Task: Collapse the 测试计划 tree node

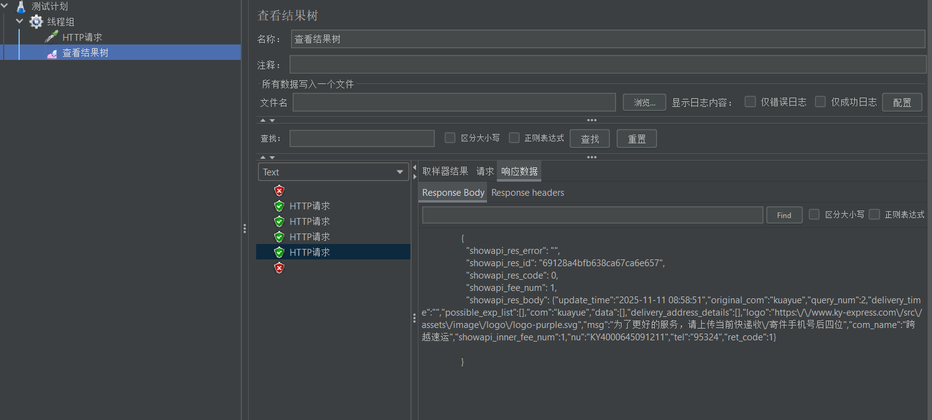Action: click(x=5, y=6)
